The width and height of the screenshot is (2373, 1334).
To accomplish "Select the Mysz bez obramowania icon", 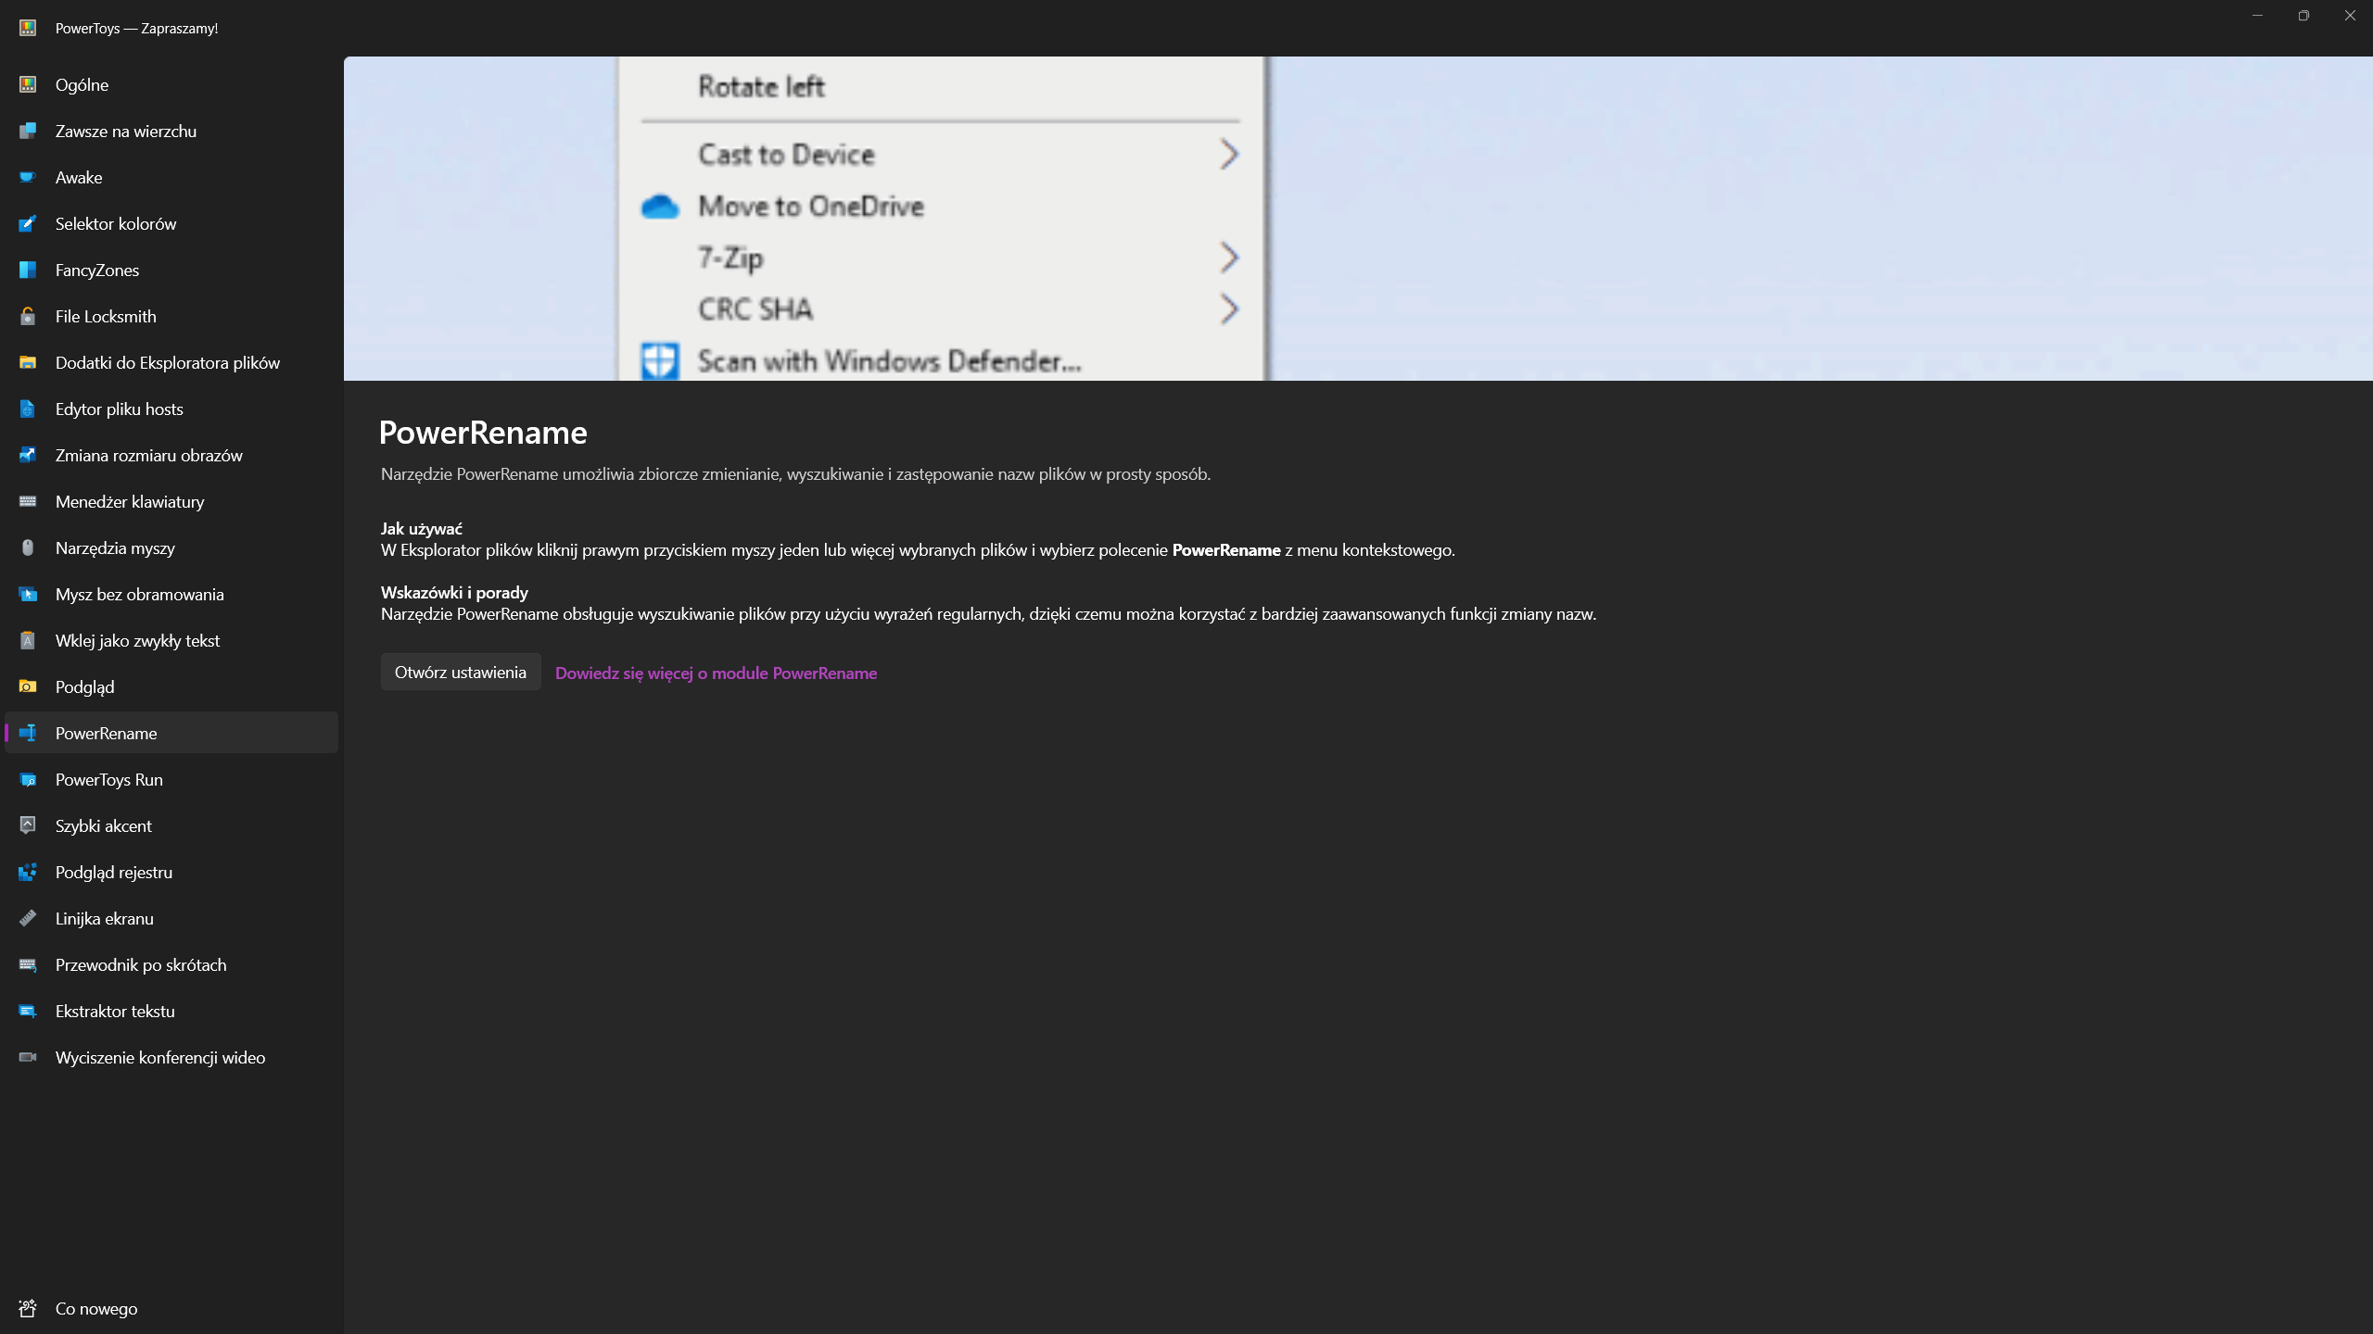I will 27,594.
